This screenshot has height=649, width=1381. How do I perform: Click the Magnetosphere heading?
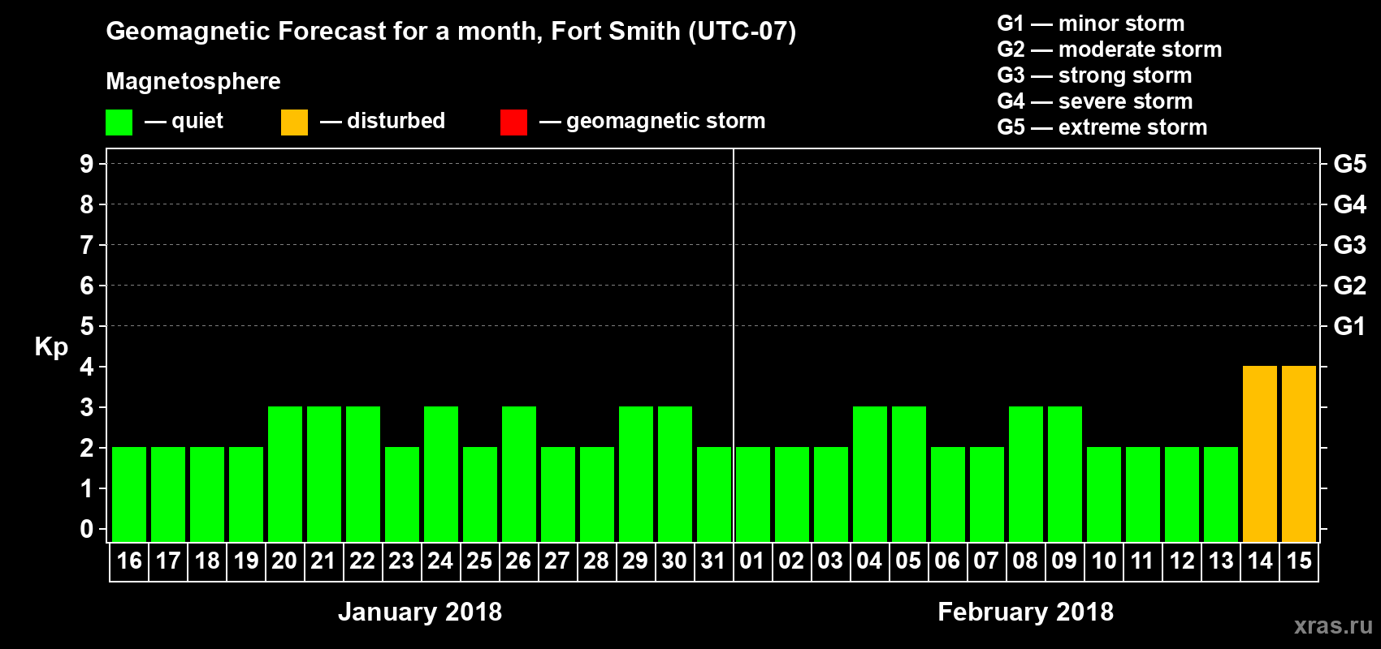193,82
